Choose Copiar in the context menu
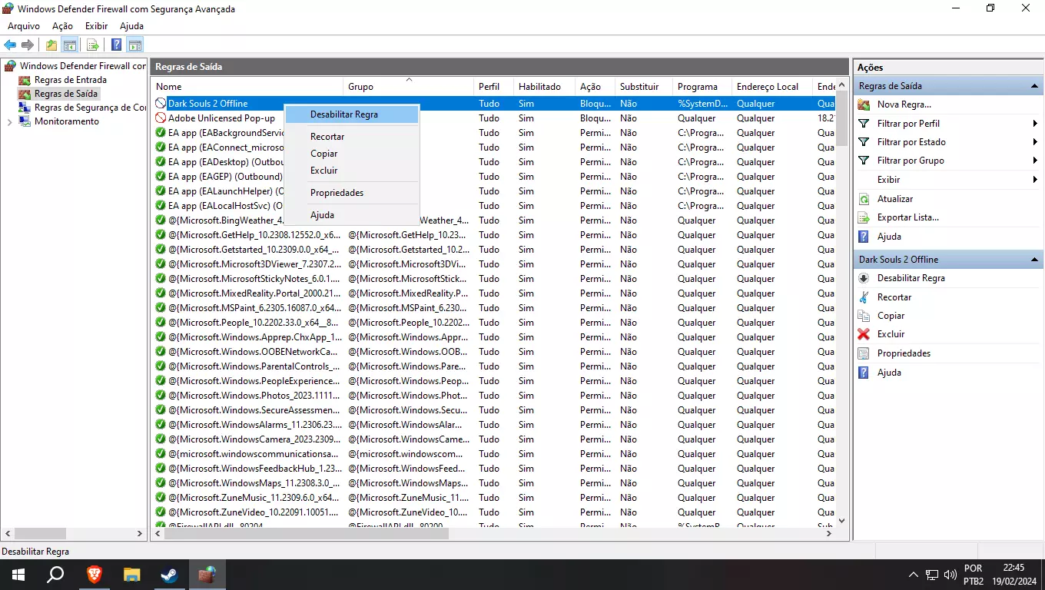 coord(352,154)
